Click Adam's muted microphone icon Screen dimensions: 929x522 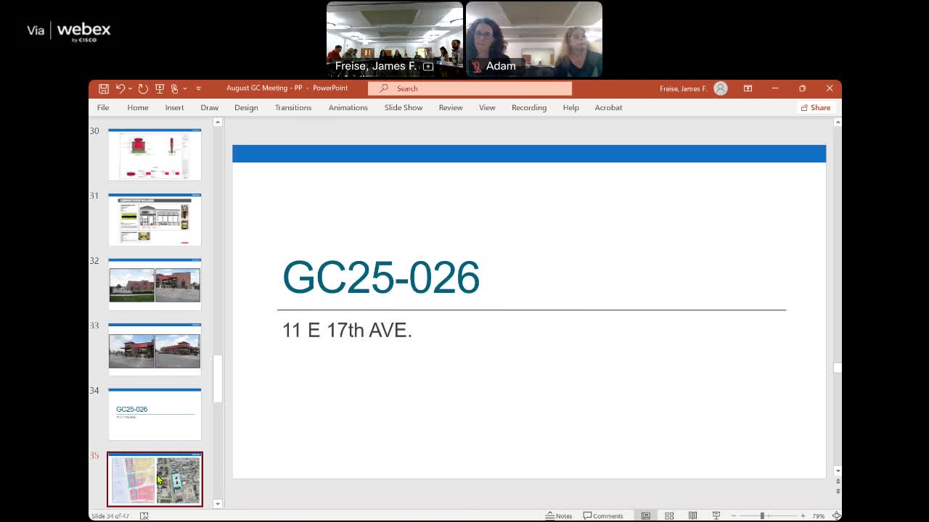477,66
